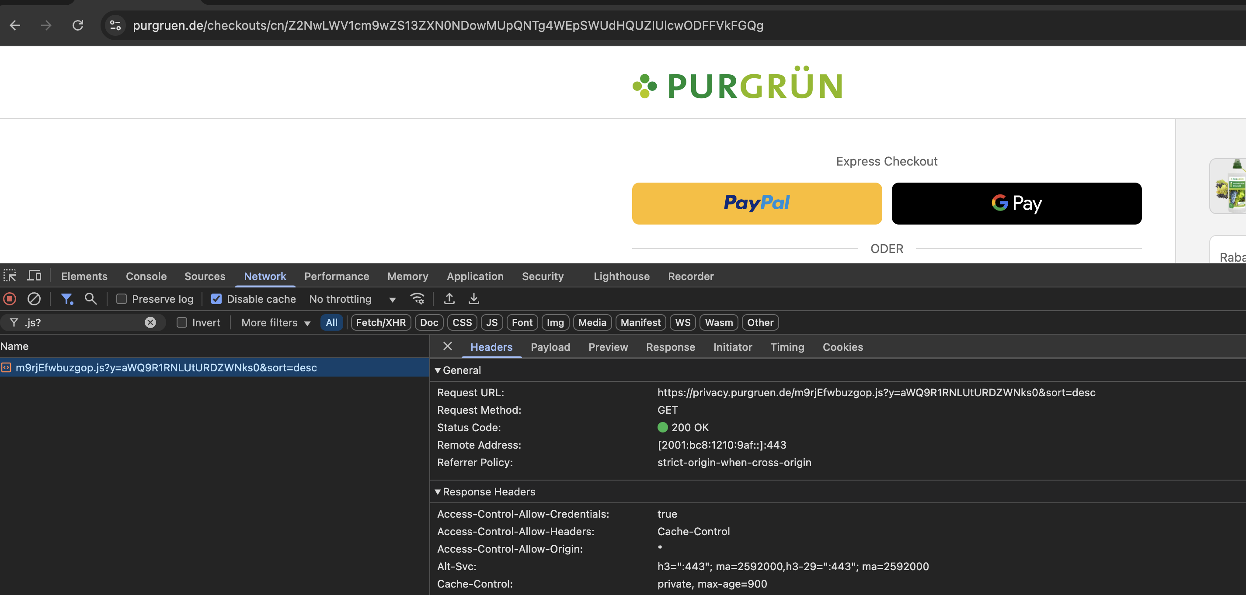This screenshot has height=595, width=1246.
Task: Activate the inspect element picker icon
Action: (10, 276)
